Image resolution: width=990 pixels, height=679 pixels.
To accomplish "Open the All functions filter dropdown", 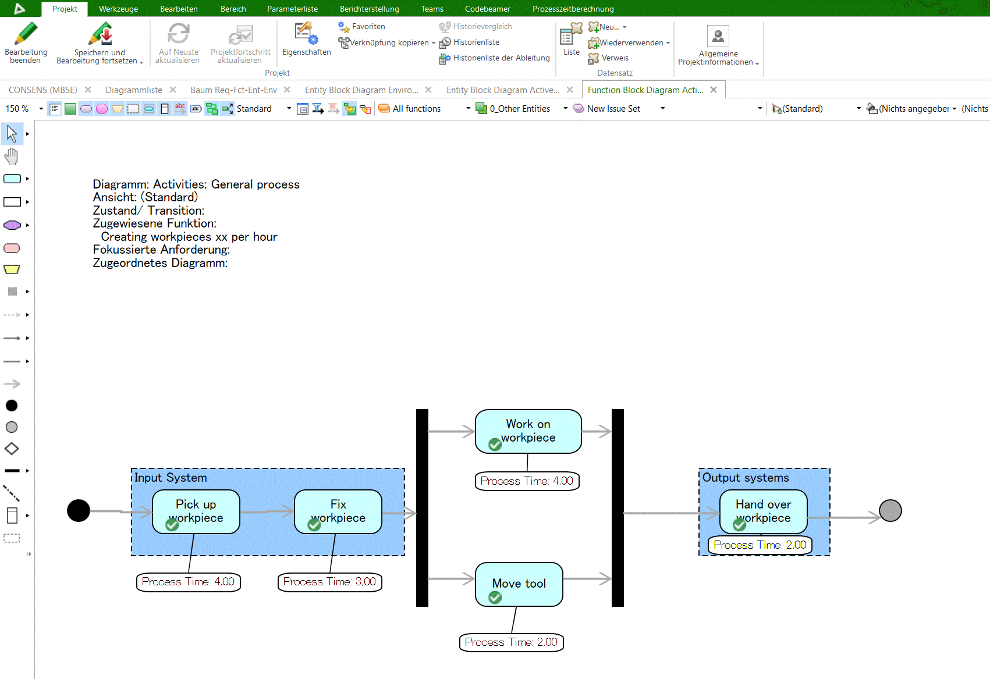I will [468, 108].
